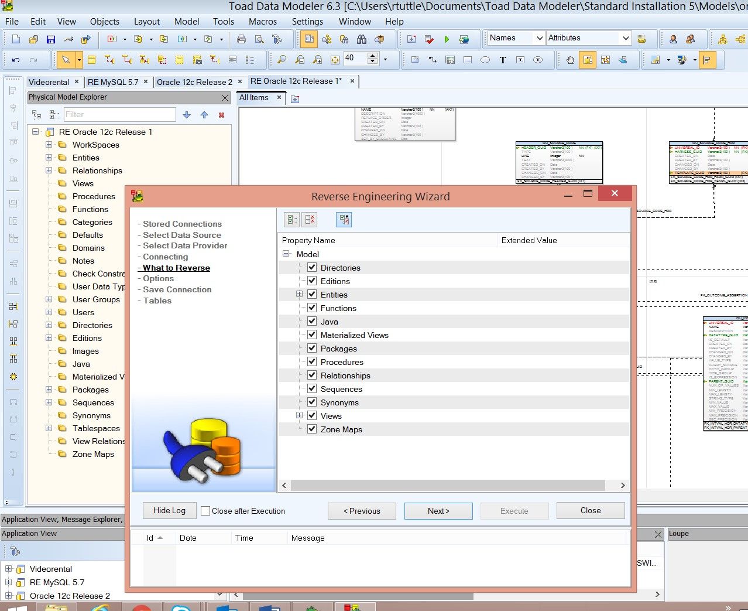Select the Ellipse shape tool

coord(485,60)
